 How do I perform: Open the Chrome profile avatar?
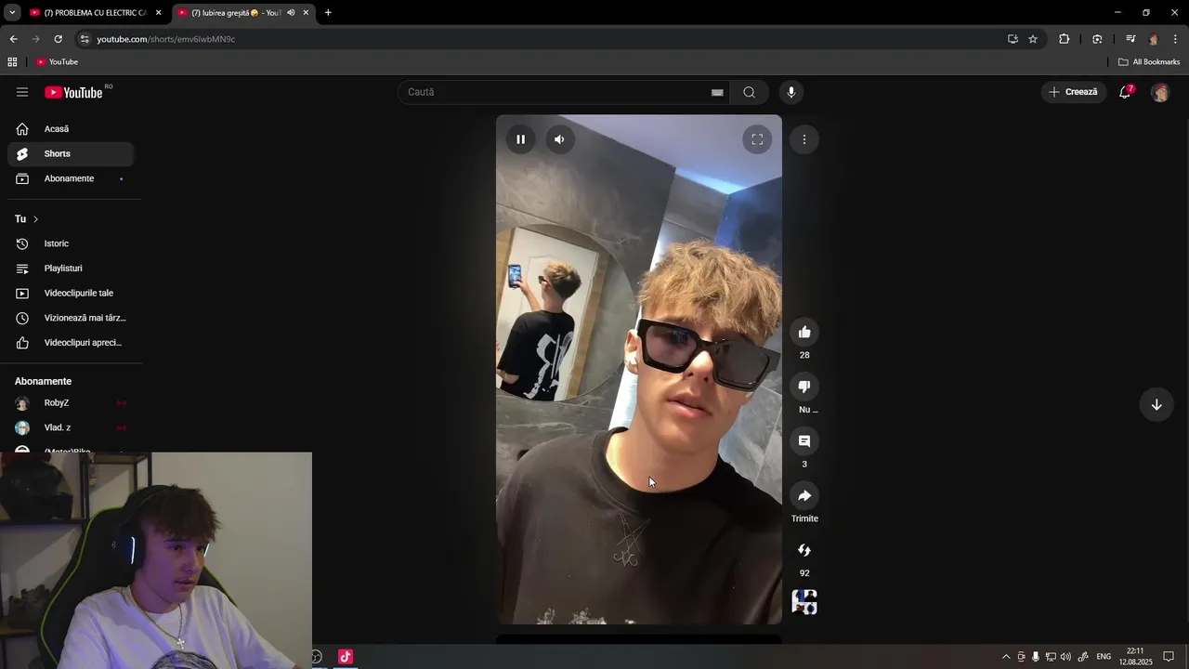pyautogui.click(x=1154, y=39)
